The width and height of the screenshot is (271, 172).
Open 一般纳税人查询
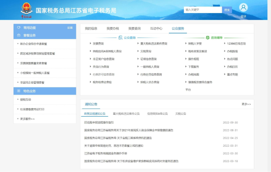(150, 67)
